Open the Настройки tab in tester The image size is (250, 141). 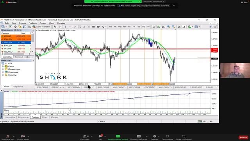[10, 117]
